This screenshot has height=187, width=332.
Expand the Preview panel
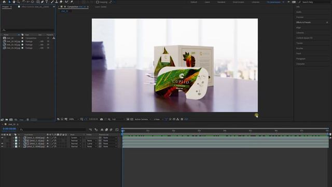click(x=300, y=17)
